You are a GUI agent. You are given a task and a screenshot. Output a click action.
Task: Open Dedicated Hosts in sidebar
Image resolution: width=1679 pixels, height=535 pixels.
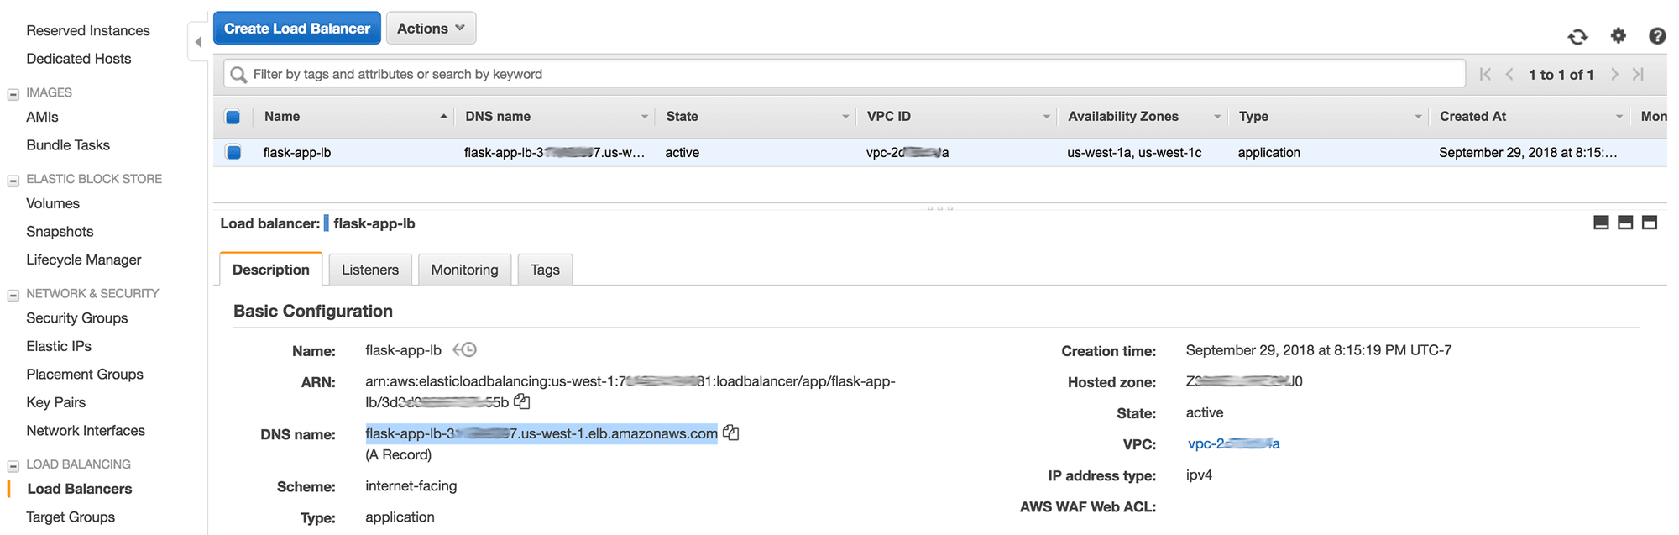79,59
